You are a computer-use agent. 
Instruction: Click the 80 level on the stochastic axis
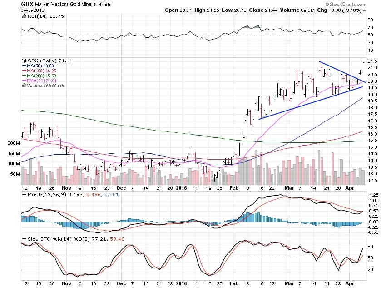[370, 246]
